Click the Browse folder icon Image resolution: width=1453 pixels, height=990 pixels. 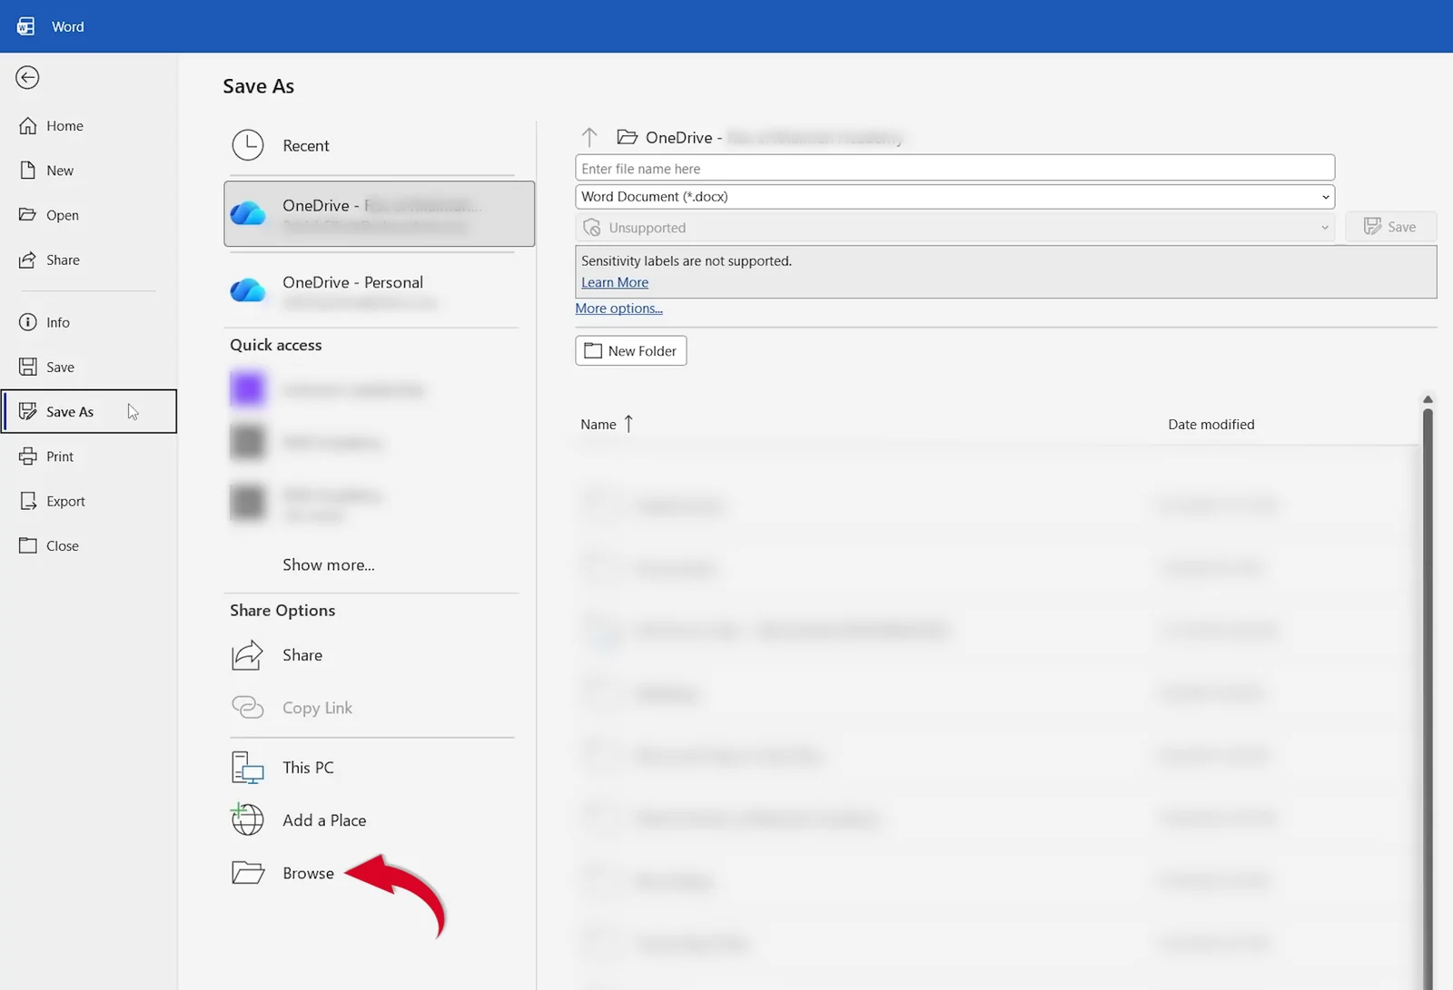click(247, 873)
